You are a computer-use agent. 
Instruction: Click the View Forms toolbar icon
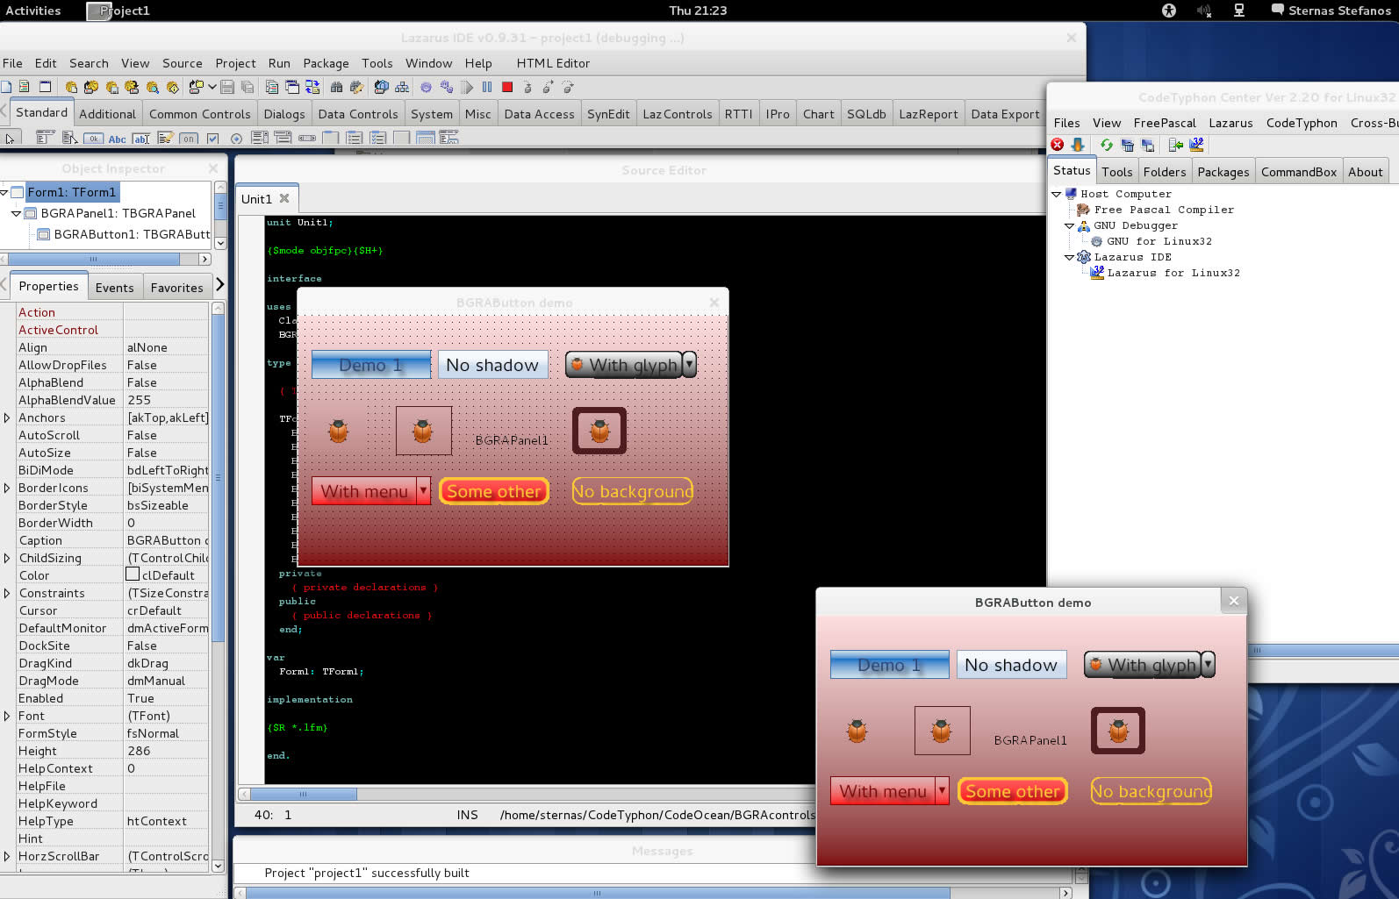point(292,87)
